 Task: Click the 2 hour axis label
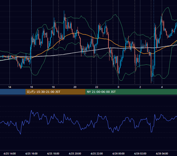coord(140,87)
